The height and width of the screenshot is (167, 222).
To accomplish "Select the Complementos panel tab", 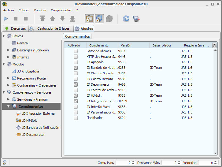I will pyautogui.click(x=77, y=36).
